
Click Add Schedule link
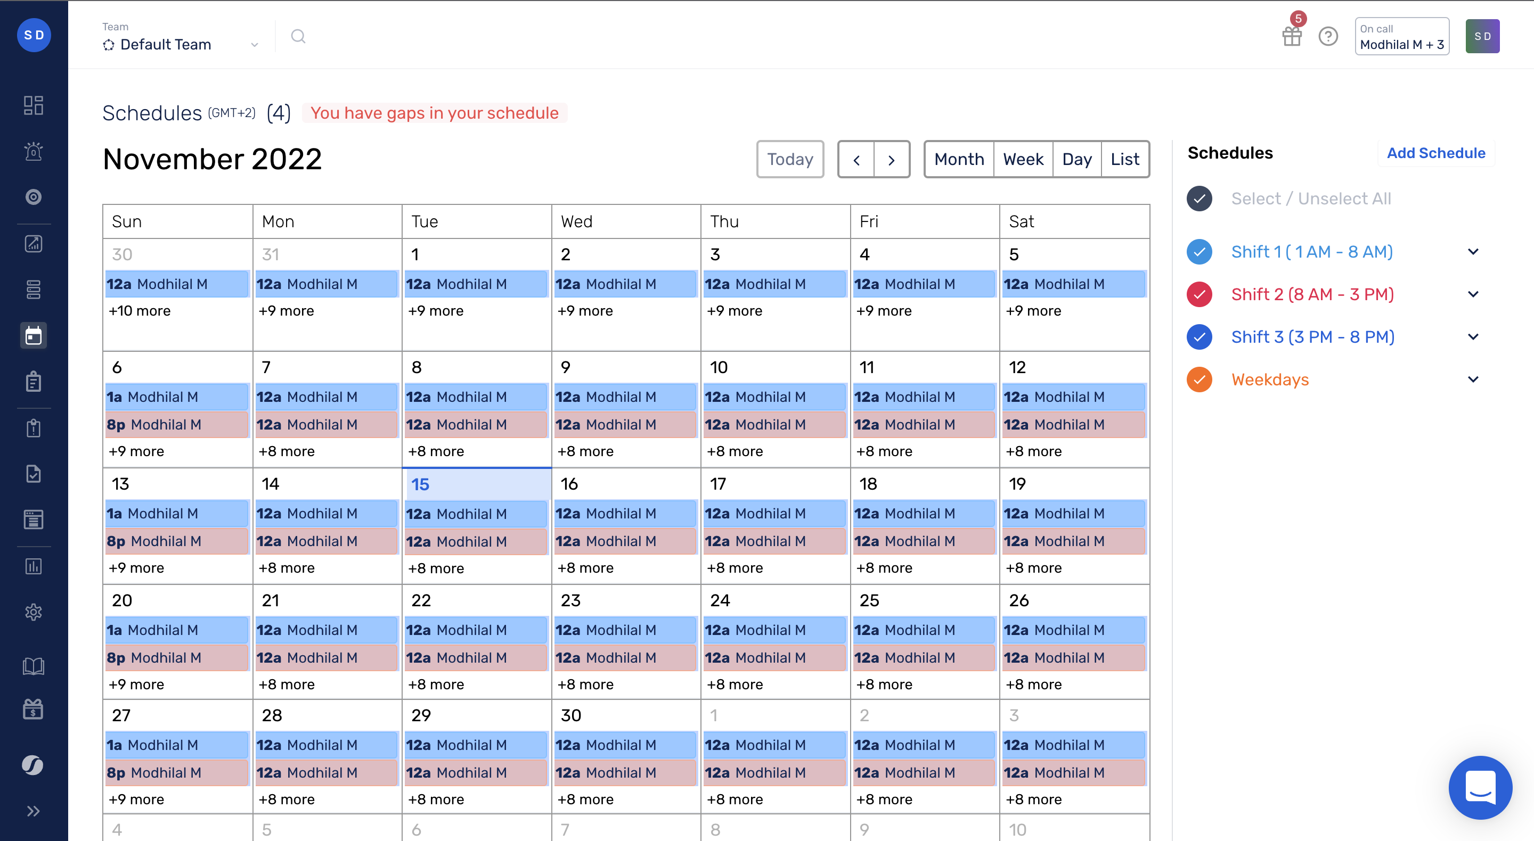[1436, 153]
